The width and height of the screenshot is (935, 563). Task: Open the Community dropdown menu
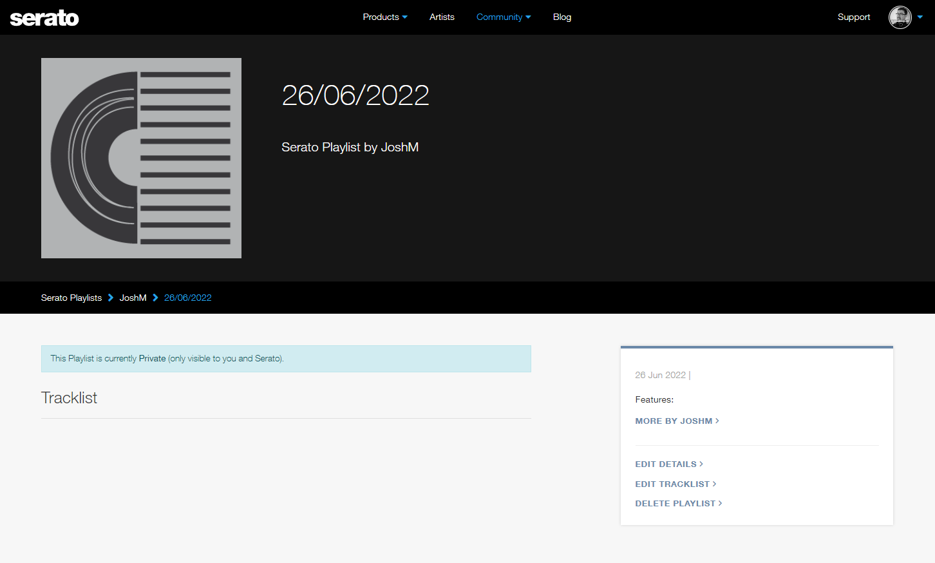coord(504,17)
